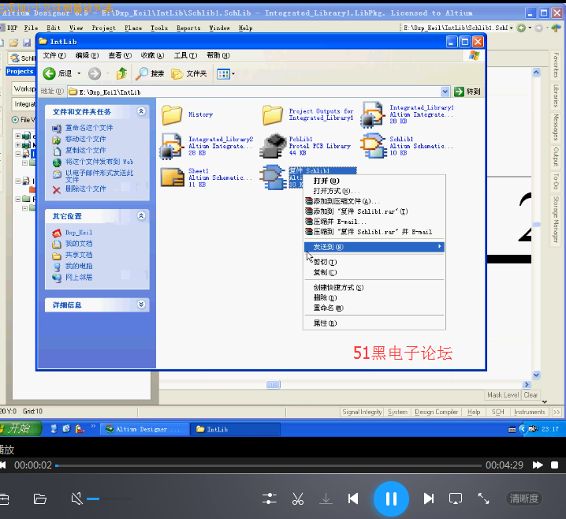Choose Add to archive (添加到压缩文件)

click(374, 201)
